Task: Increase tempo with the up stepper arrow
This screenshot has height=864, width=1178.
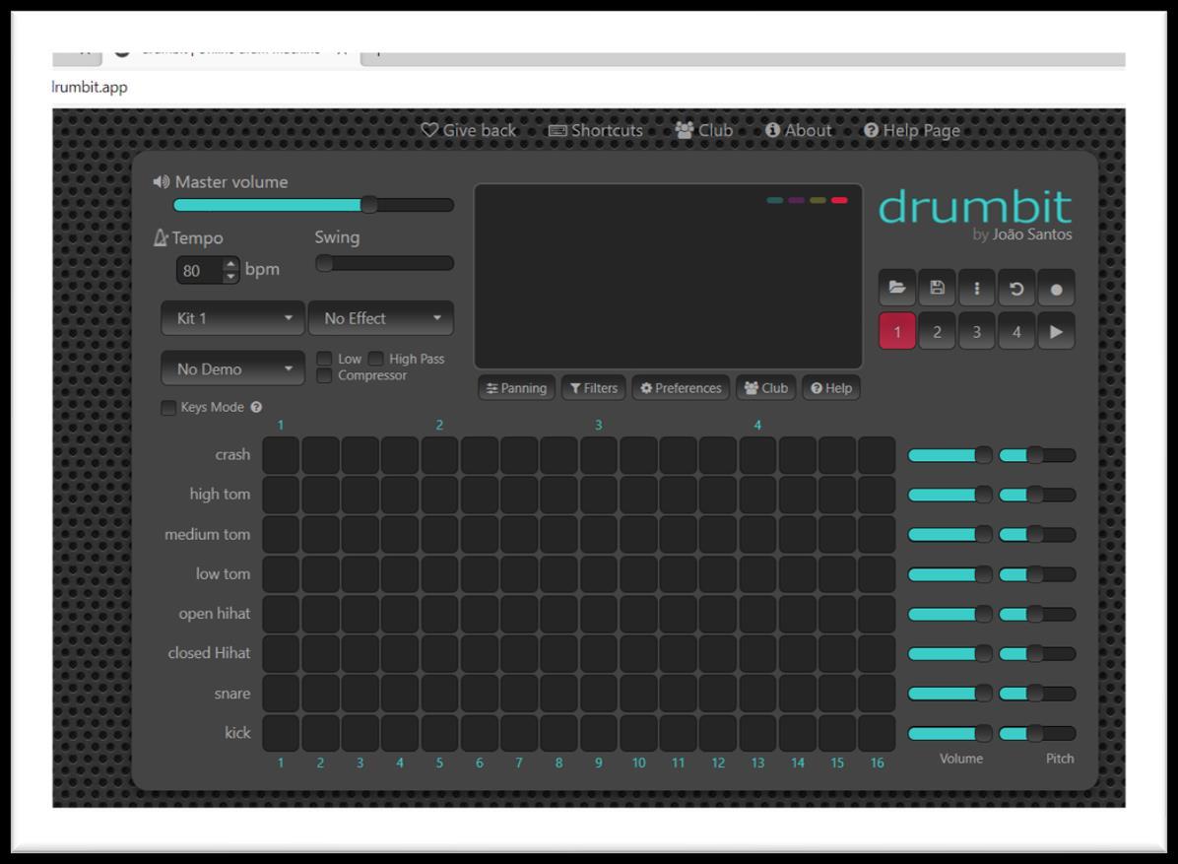Action: pyautogui.click(x=230, y=264)
